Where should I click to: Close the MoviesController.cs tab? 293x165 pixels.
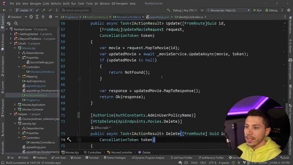[x=143, y=17]
